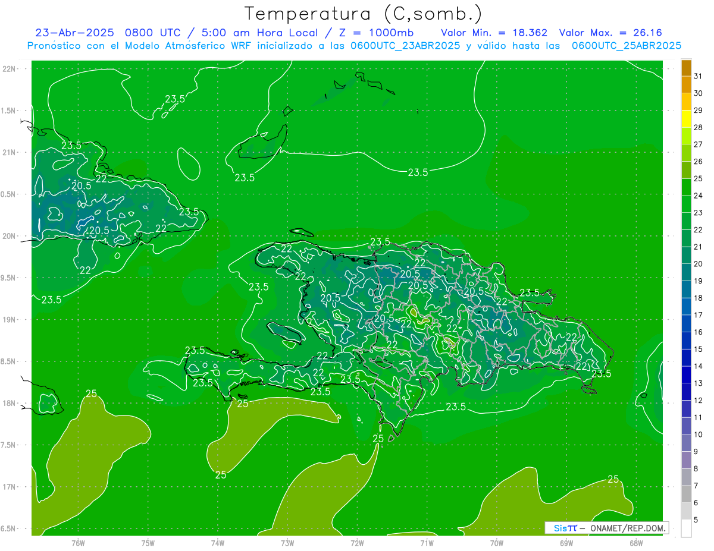Click the "22N" latitude axis label
The width and height of the screenshot is (714, 551).
(x=10, y=69)
